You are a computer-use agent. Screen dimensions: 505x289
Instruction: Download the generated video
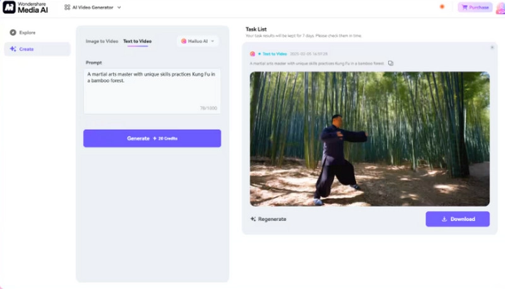(458, 219)
